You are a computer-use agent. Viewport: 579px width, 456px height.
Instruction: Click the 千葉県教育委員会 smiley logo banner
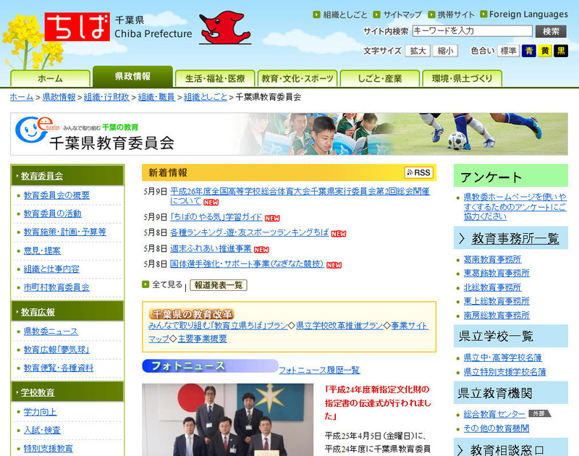[94, 134]
